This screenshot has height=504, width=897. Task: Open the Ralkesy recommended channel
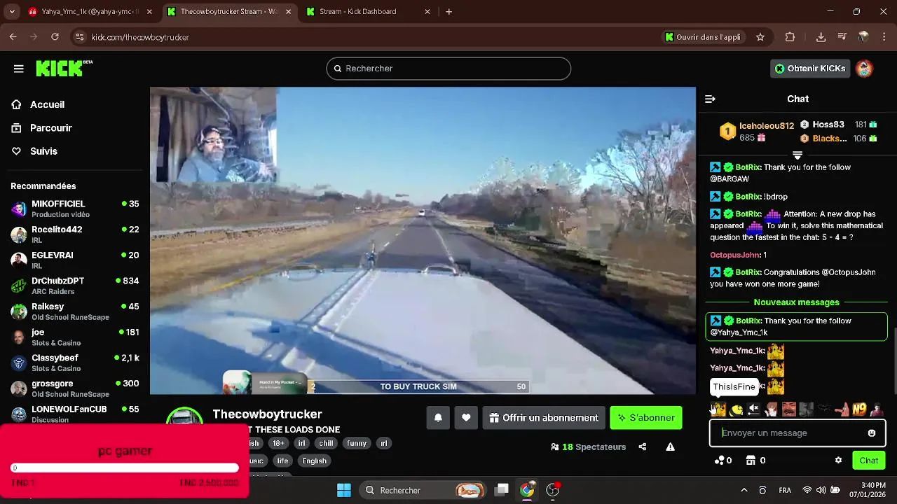point(75,311)
